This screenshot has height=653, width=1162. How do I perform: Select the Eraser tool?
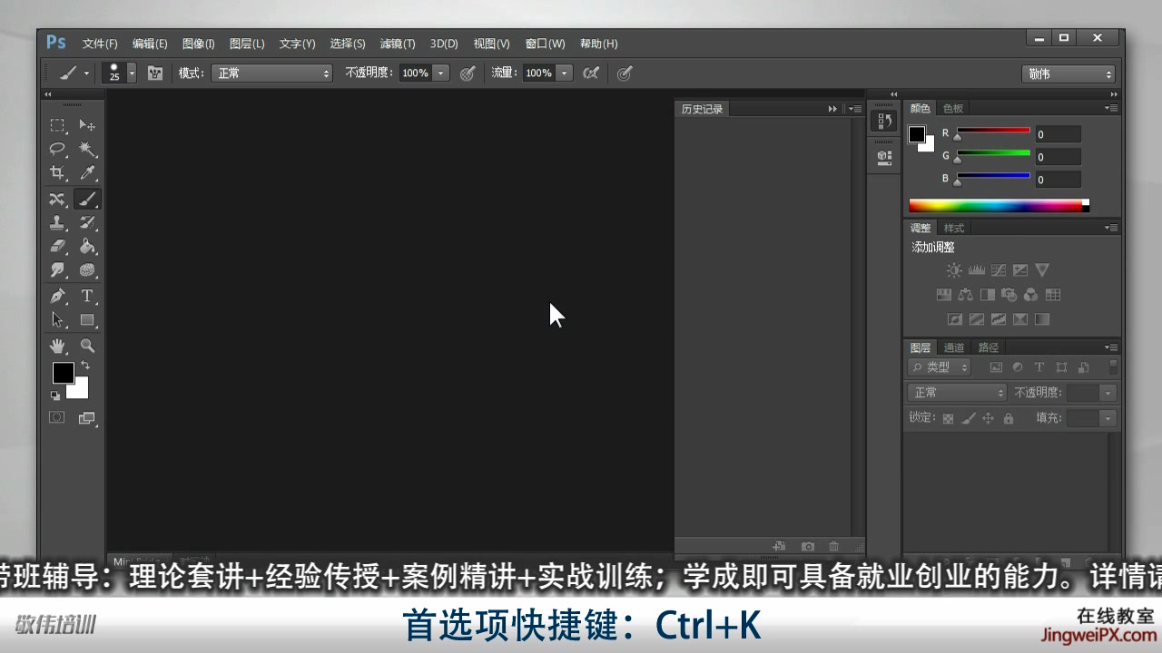click(x=57, y=246)
